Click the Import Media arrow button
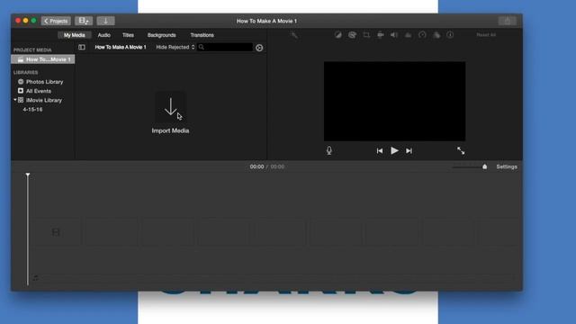Image resolution: width=576 pixels, height=324 pixels. click(x=170, y=107)
